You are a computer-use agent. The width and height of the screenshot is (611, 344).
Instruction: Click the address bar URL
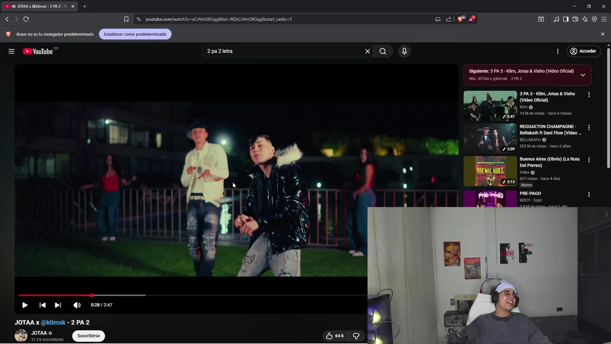219,19
